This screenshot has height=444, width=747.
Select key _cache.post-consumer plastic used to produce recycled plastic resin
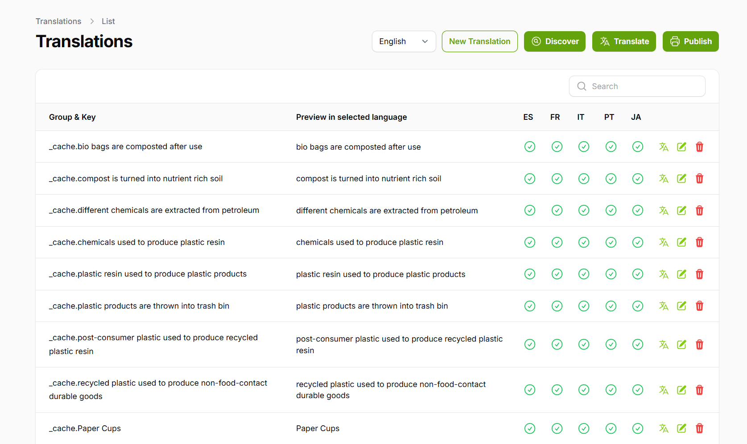click(x=153, y=344)
